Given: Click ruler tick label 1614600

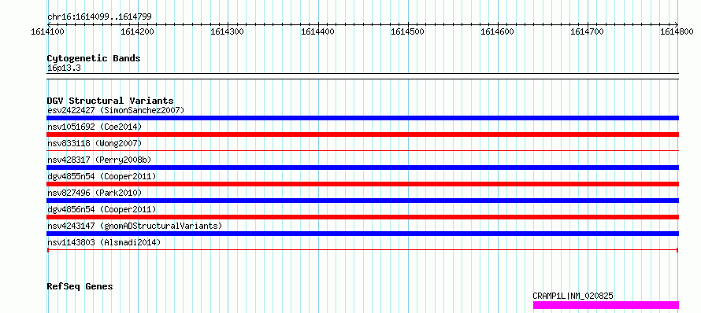Looking at the screenshot, I should [x=497, y=31].
